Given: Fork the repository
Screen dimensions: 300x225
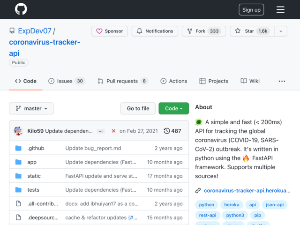Looking at the screenshot, I should pyautogui.click(x=204, y=31).
